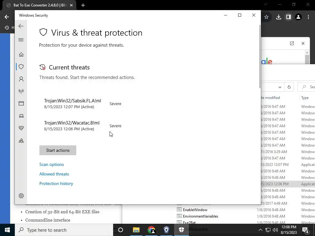Click the taskbar clock

289,230
